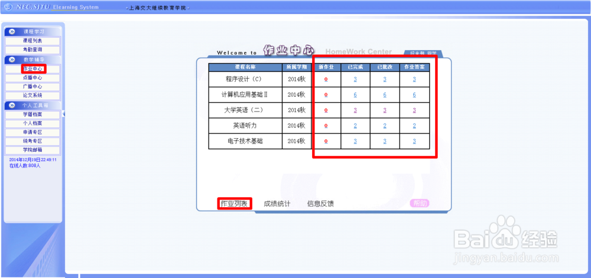
Task: Open 统考专区 in the sidebar
Action: coord(33,141)
